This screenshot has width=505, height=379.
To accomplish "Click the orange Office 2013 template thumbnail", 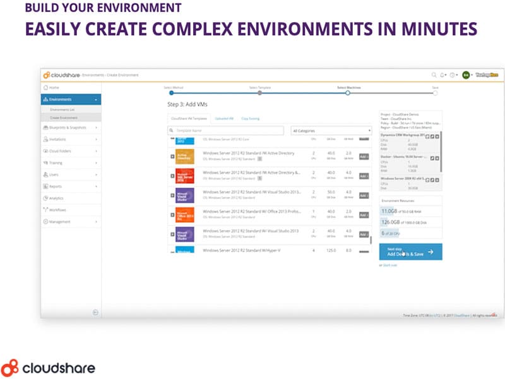I will point(184,215).
